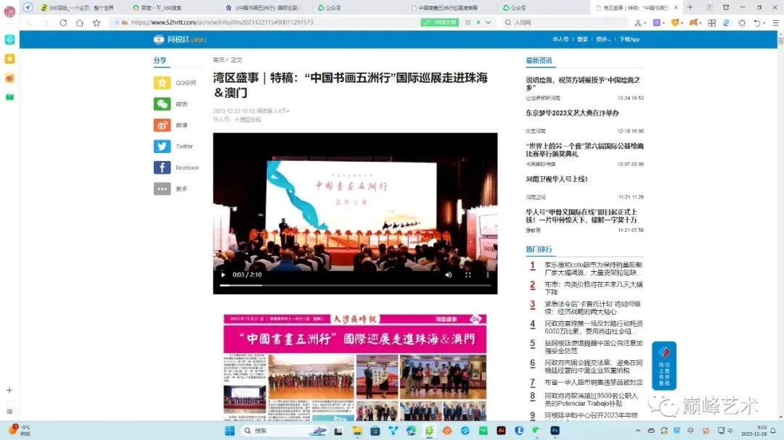Screen dimensions: 784x440
Task: Open the purple translation extension
Action: [656, 22]
